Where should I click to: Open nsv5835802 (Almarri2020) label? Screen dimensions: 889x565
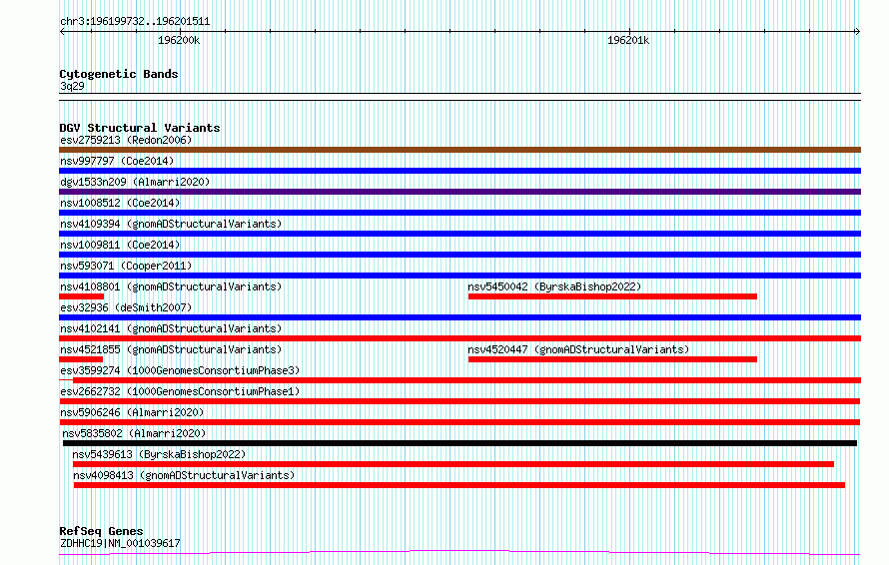(134, 433)
